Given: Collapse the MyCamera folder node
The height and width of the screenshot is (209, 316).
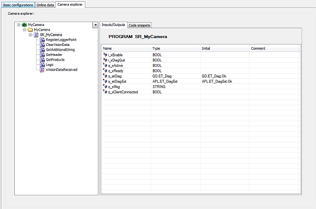Looking at the screenshot, I should tap(24, 30).
